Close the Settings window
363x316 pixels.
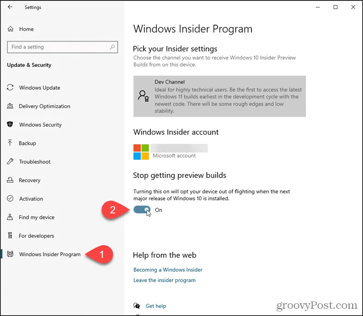coord(353,7)
